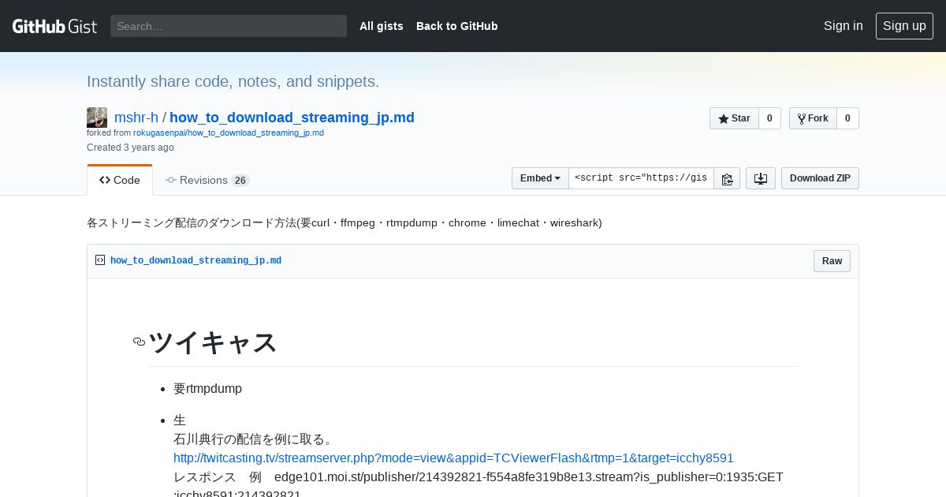Go Back to GitHub
The image size is (946, 497).
pos(457,26)
